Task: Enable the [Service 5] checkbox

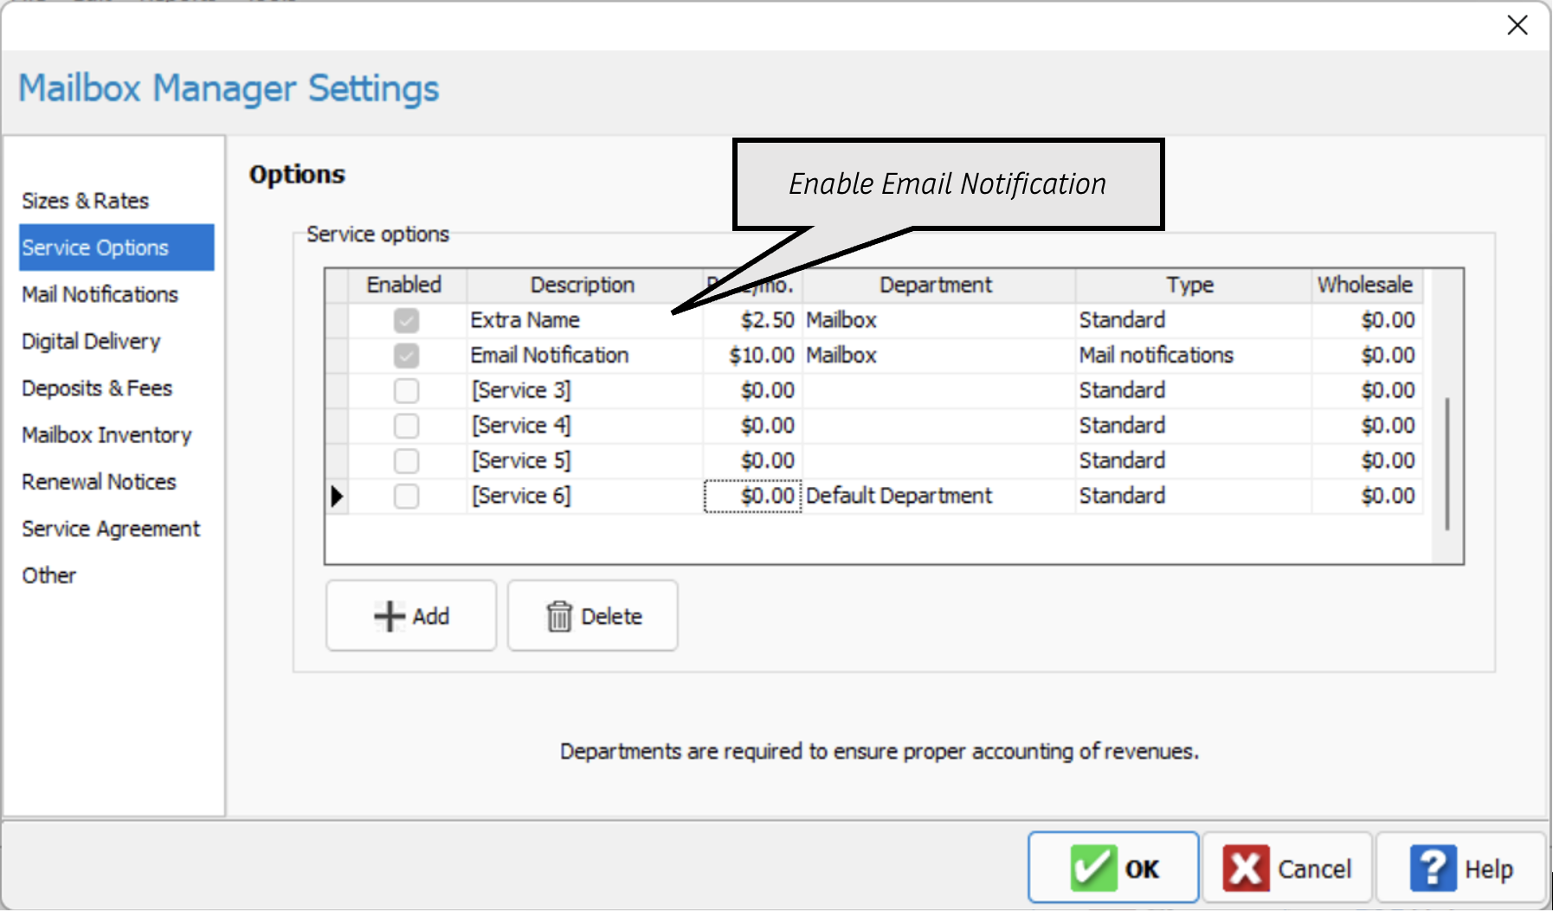Action: pyautogui.click(x=406, y=461)
